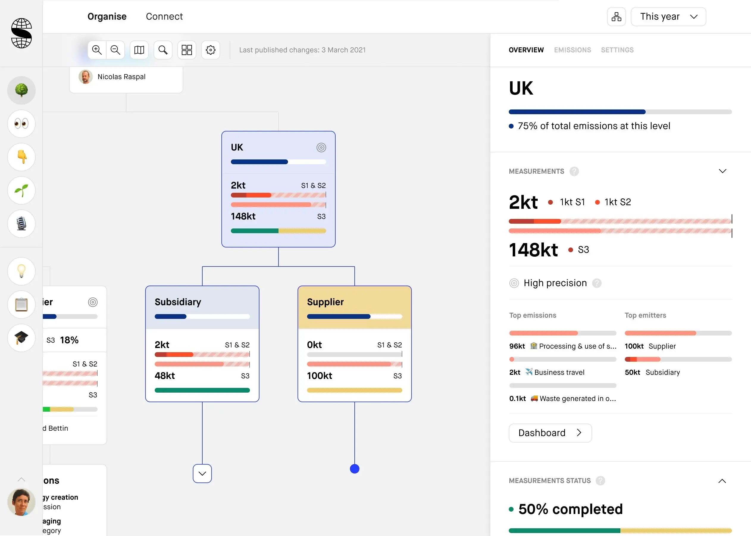This screenshot has width=751, height=536.
Task: Switch to grid layout icon
Action: tap(187, 50)
